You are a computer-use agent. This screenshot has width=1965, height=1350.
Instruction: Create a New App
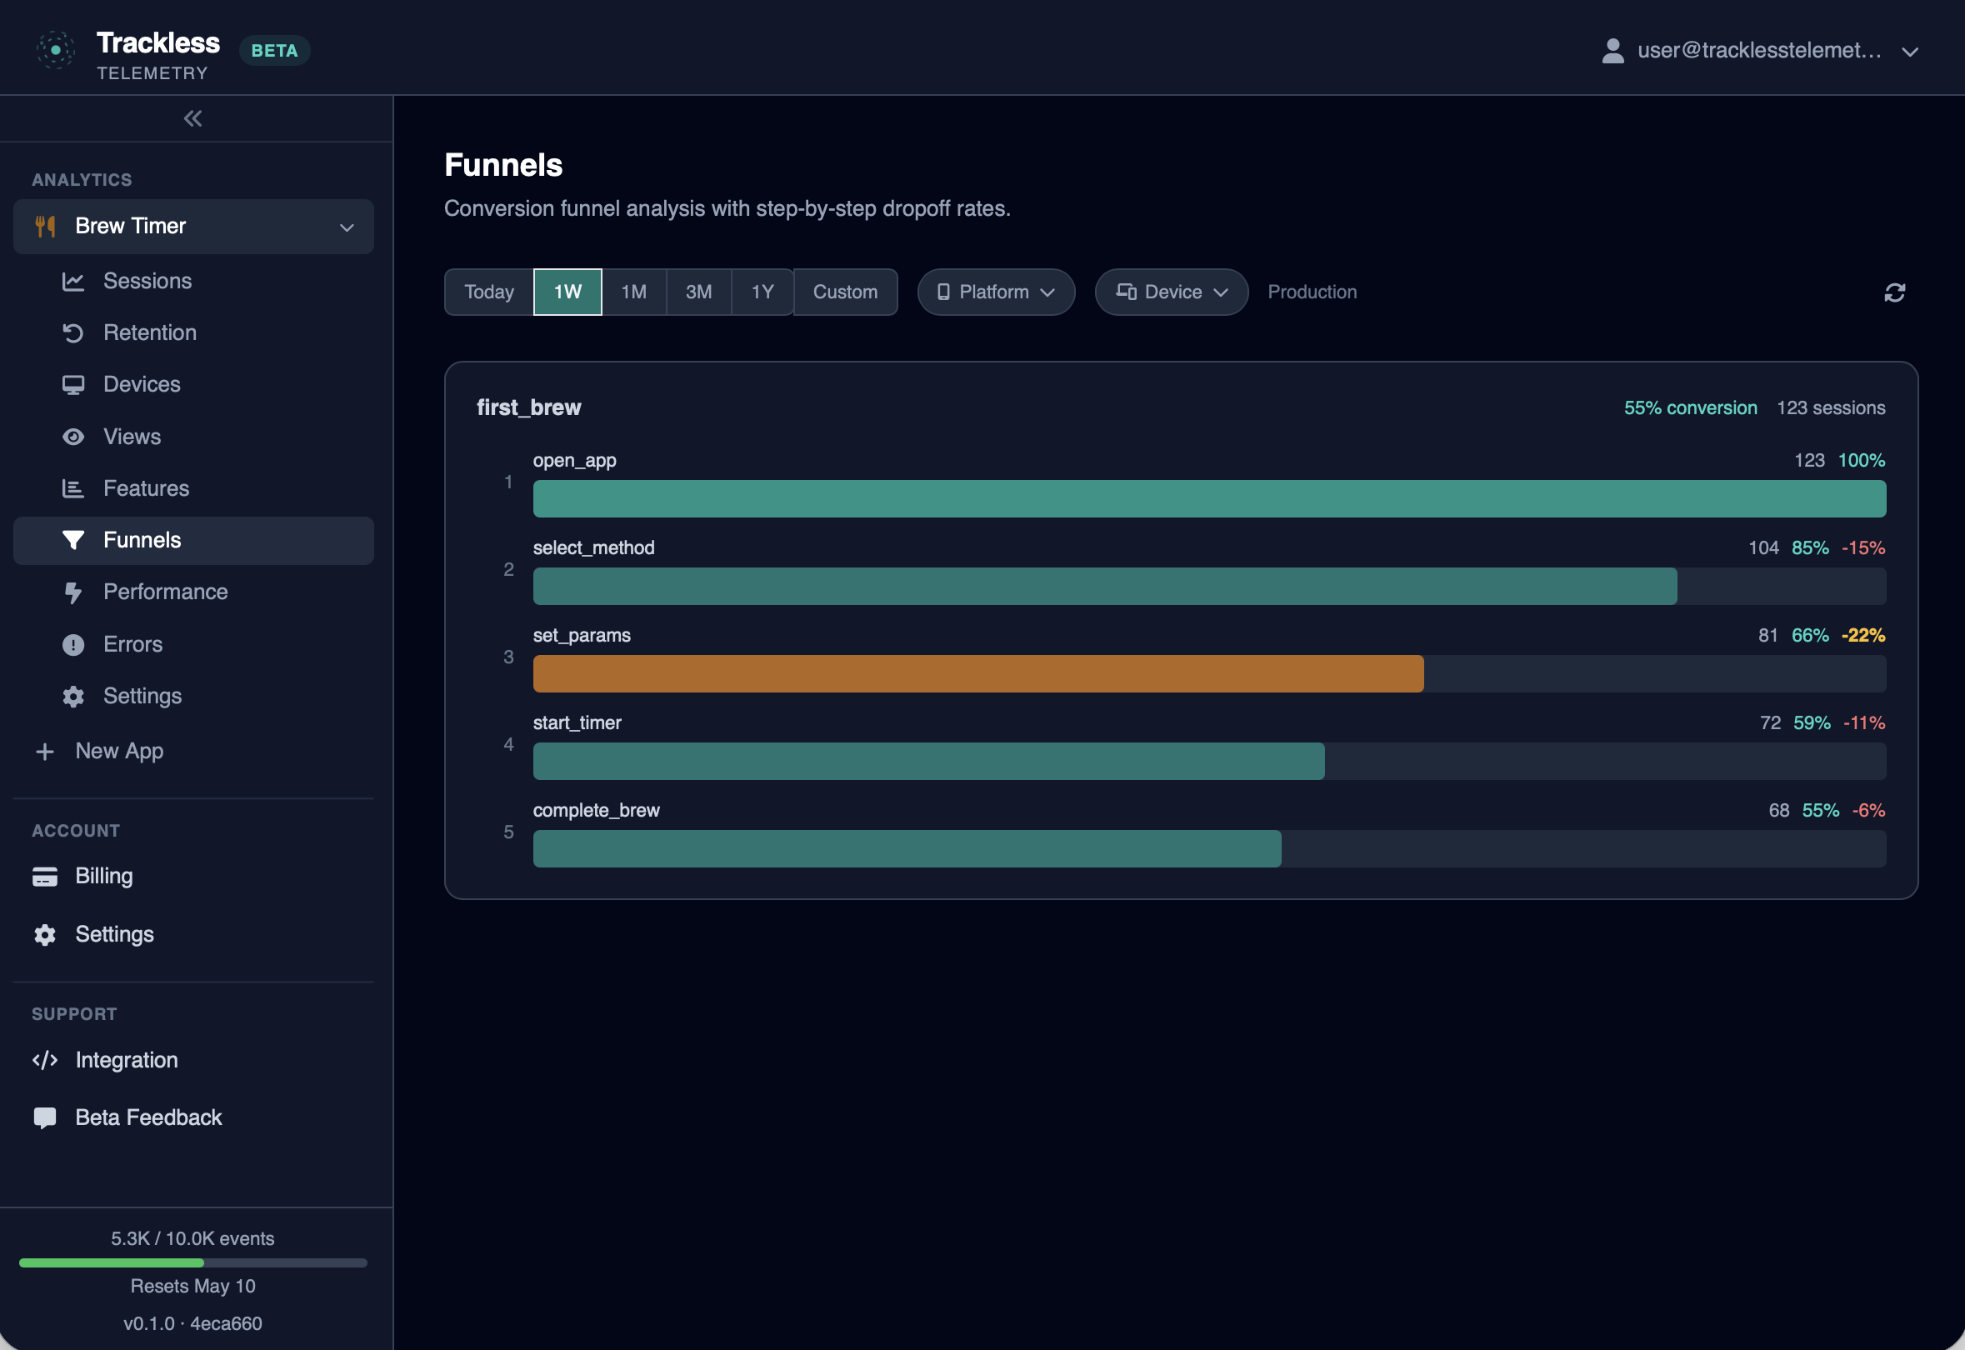click(x=193, y=752)
